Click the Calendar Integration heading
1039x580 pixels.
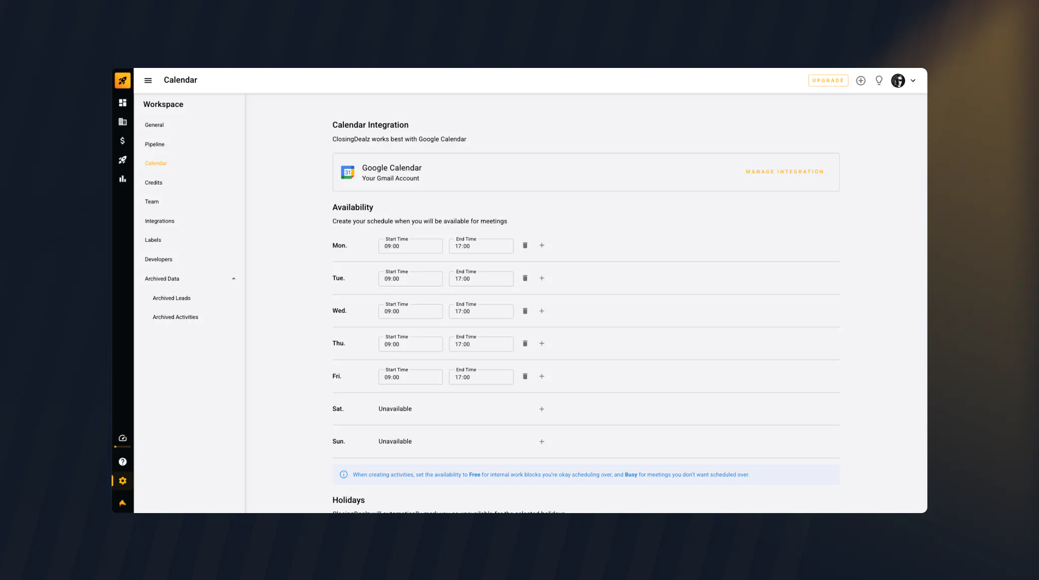370,125
